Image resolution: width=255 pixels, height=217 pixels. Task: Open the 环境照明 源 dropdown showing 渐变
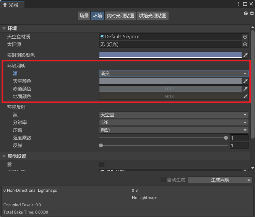(174, 73)
